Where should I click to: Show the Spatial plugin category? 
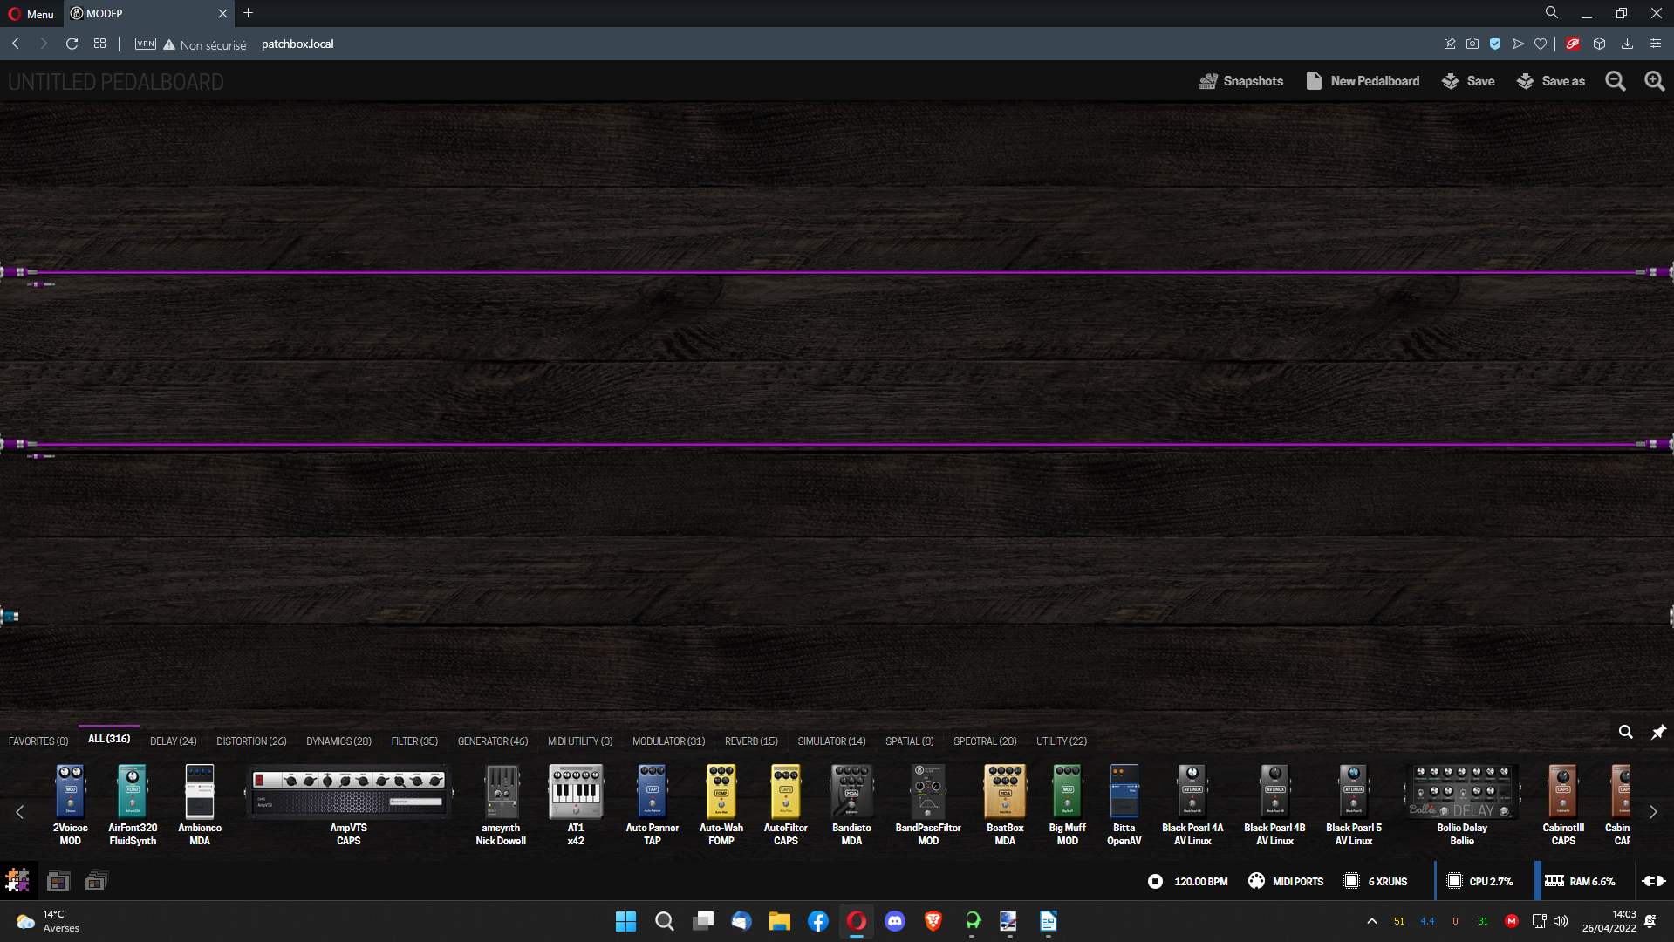pos(910,741)
